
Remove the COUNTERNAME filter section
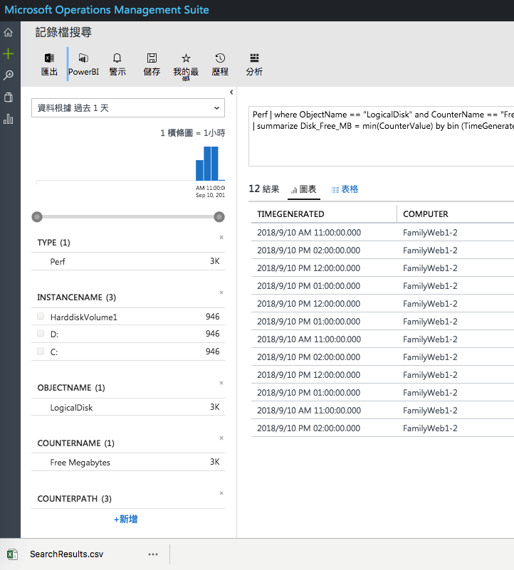coord(221,438)
